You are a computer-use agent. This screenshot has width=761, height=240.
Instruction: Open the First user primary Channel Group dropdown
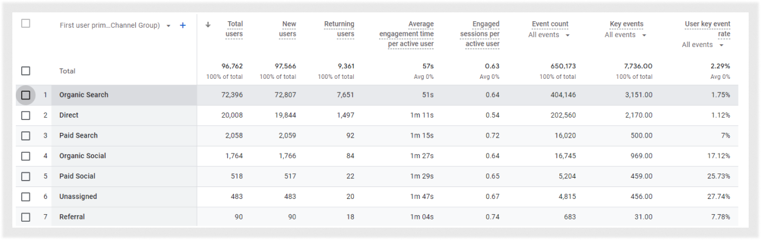(x=169, y=26)
